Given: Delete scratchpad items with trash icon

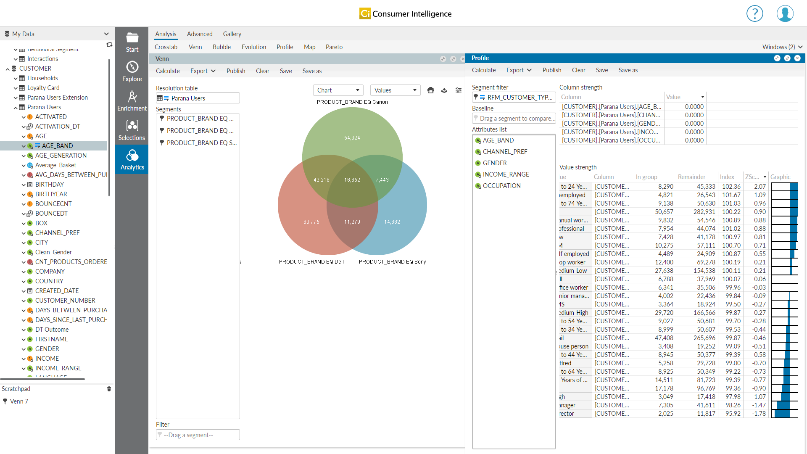Looking at the screenshot, I should tap(109, 389).
